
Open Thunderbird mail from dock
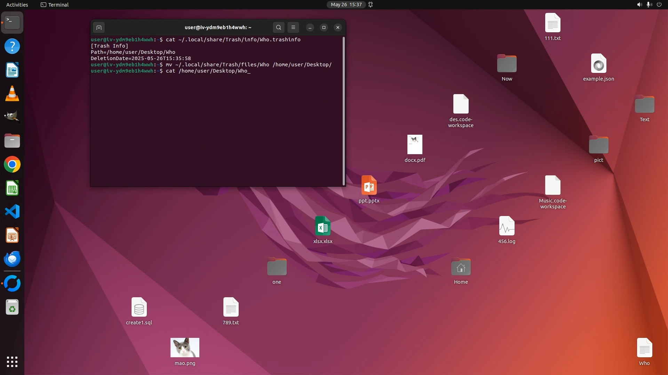tap(12, 259)
